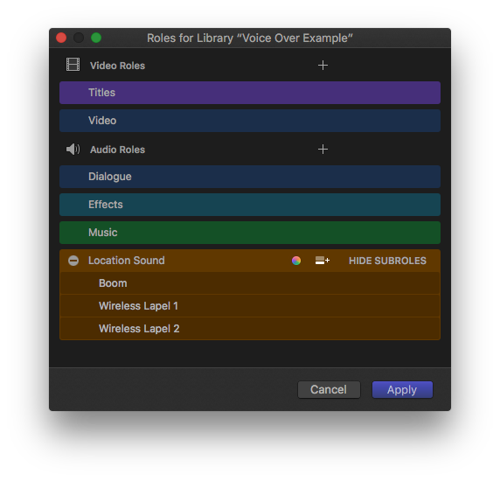
Task: Cancel the role changes
Action: [329, 389]
